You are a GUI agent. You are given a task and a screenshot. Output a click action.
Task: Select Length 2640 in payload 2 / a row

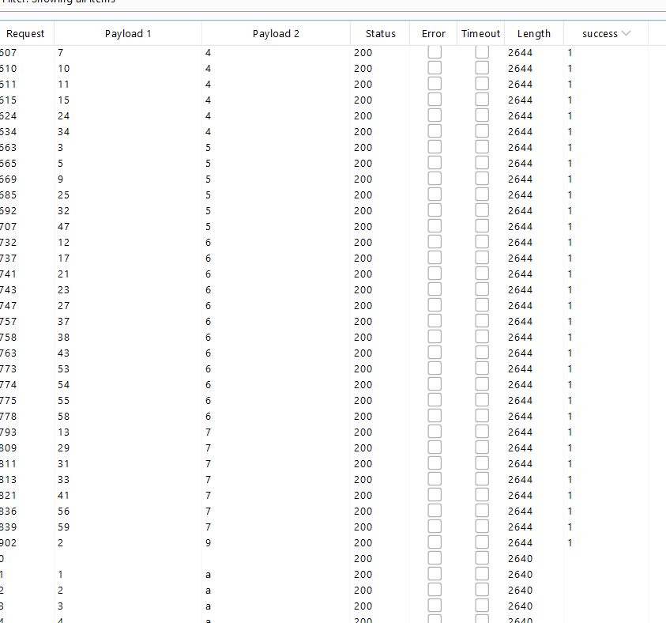tap(520, 591)
